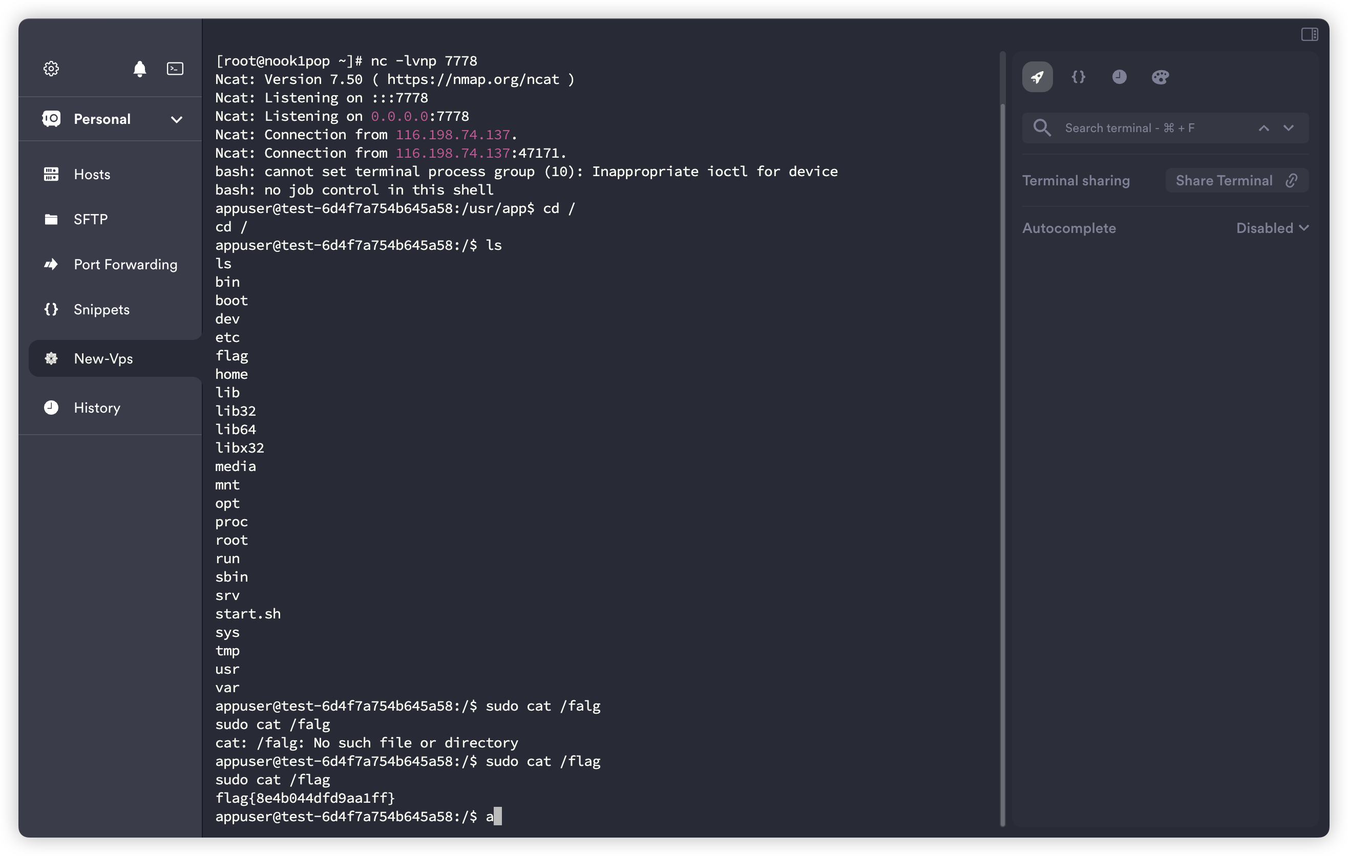Viewport: 1348px width, 856px height.
Task: Open Port Forwarding section
Action: click(110, 264)
